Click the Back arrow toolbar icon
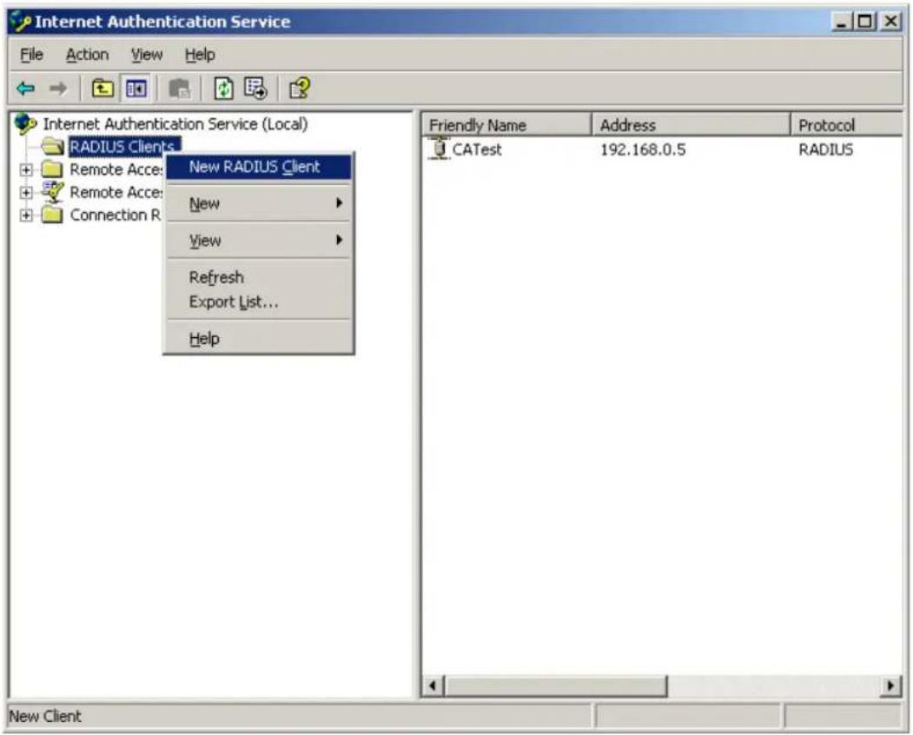The image size is (913, 735). (25, 89)
